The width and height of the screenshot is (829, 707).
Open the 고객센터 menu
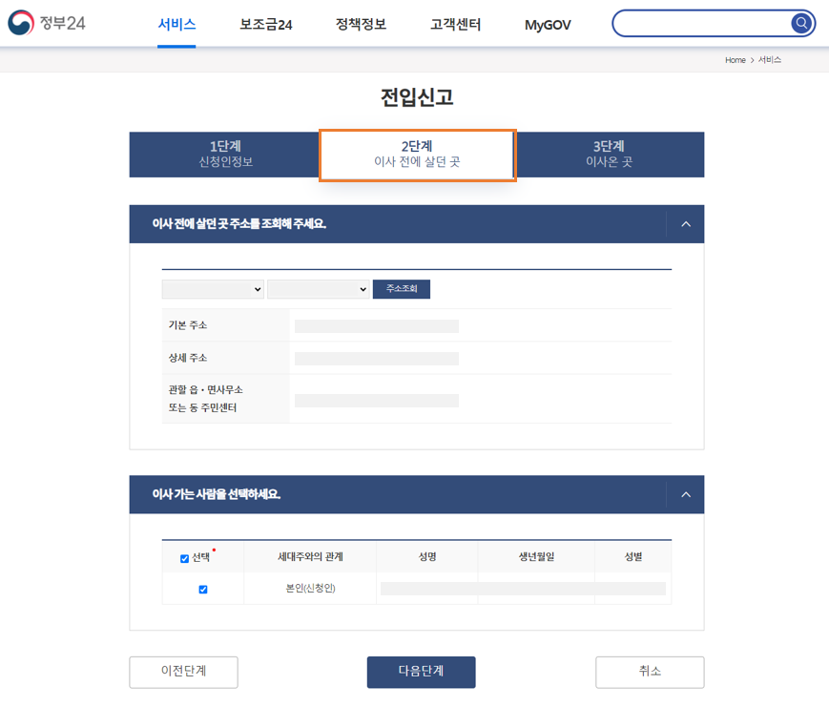[x=455, y=26]
